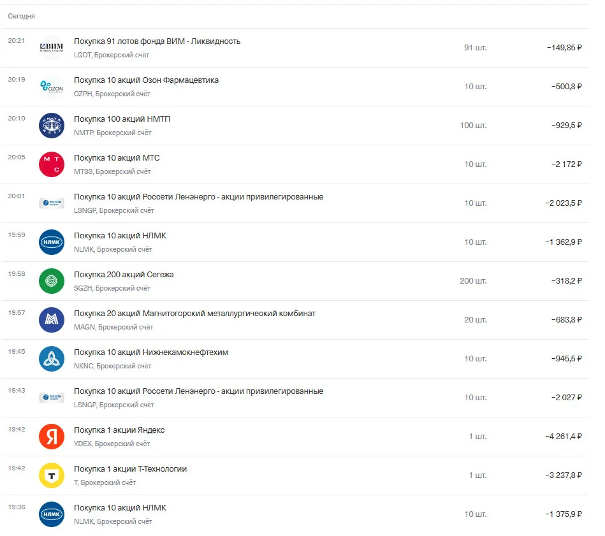Image resolution: width=605 pixels, height=536 pixels.
Task: Click the amount −2 023,5 ₽
Action: [x=564, y=203]
